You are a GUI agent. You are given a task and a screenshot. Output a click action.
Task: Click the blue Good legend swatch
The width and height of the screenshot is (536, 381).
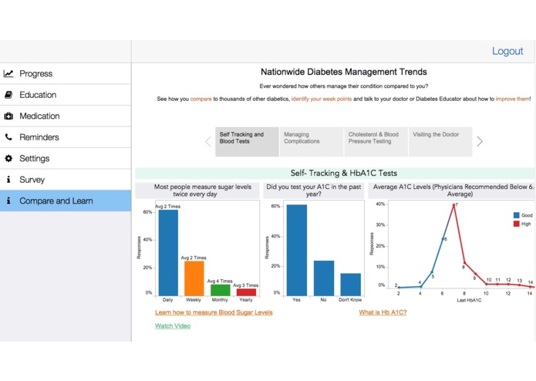pos(516,215)
